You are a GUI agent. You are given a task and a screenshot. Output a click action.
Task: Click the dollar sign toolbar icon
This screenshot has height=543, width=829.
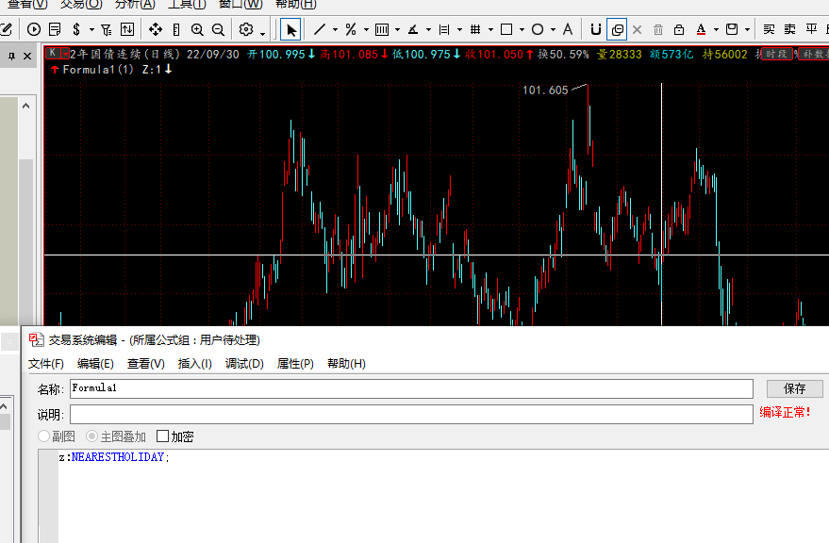click(76, 29)
